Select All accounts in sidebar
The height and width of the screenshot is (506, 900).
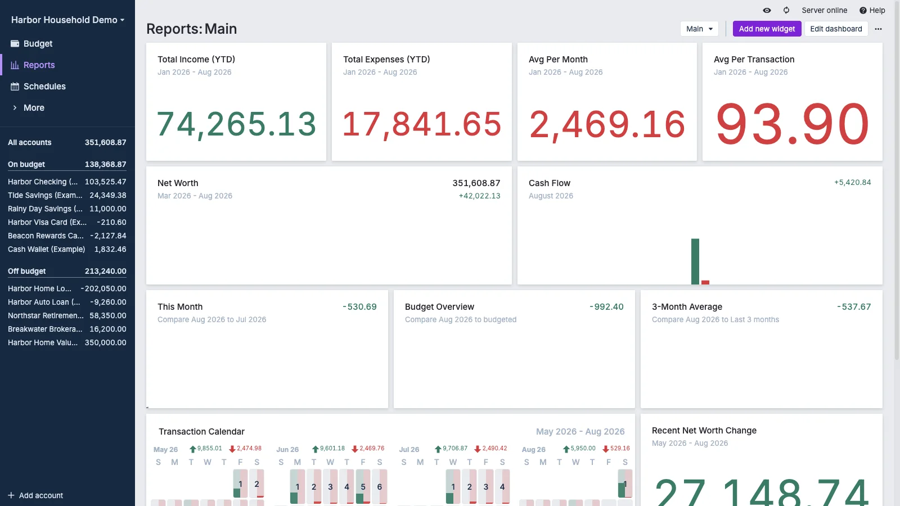coord(67,142)
